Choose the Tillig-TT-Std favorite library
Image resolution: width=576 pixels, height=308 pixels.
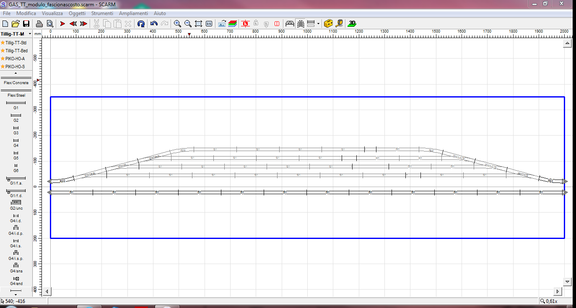pos(14,43)
